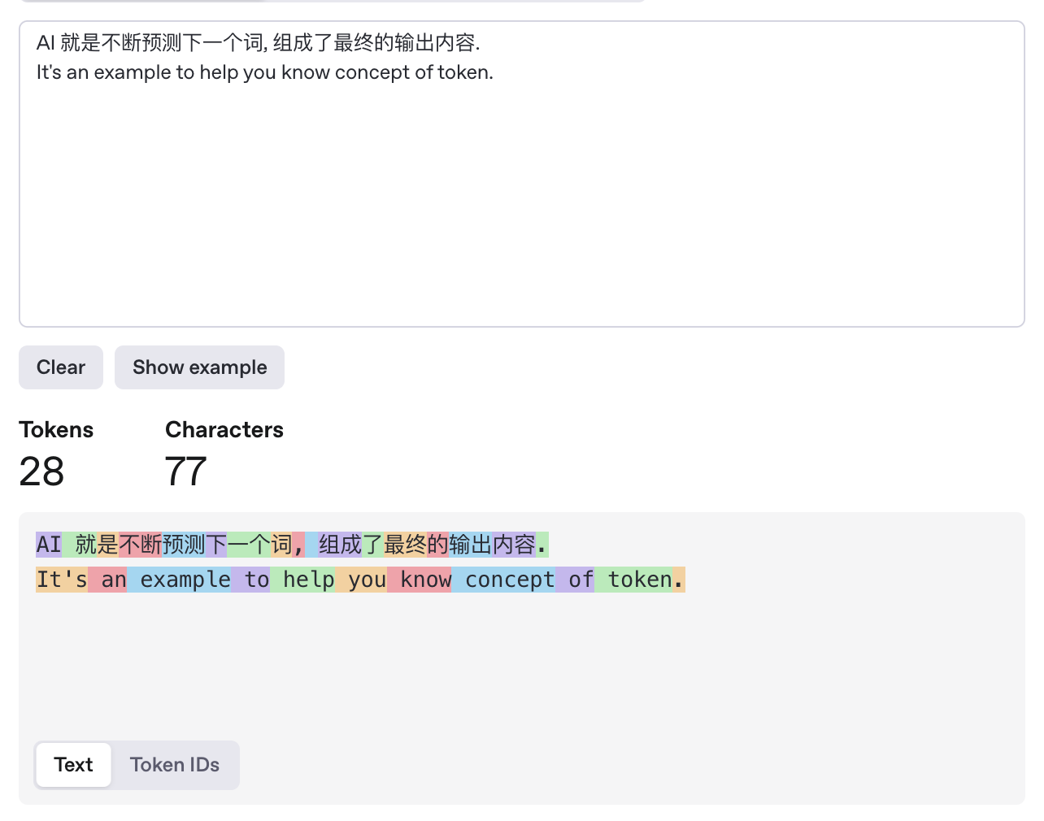The width and height of the screenshot is (1044, 821).
Task: Click the Characters count value 77
Action: [185, 471]
